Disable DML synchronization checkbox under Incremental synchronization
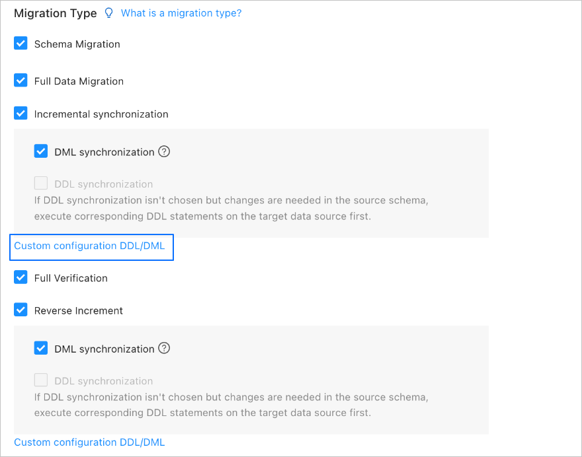Viewport: 582px width, 457px height. (x=41, y=151)
